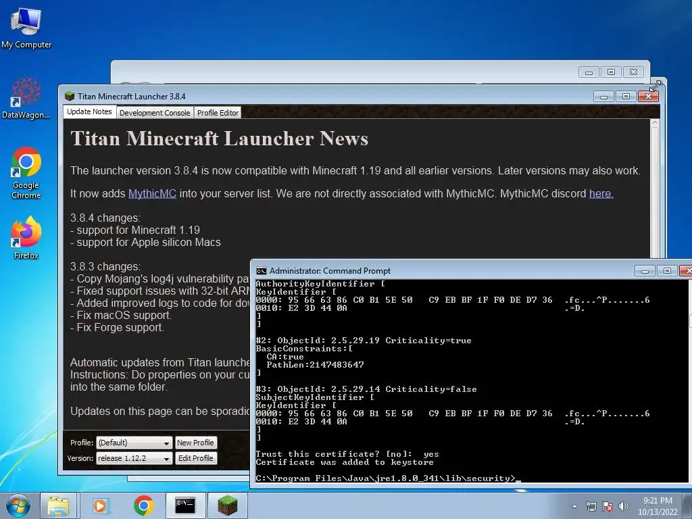Click the '#2: ObjectId: 2.5.29.19 Criticality=true' line

point(364,341)
